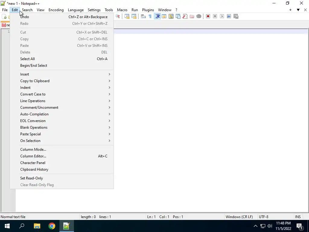The height and width of the screenshot is (232, 309).
Task: Toggle the Word Wrap toolbar icon
Action: 143,16
